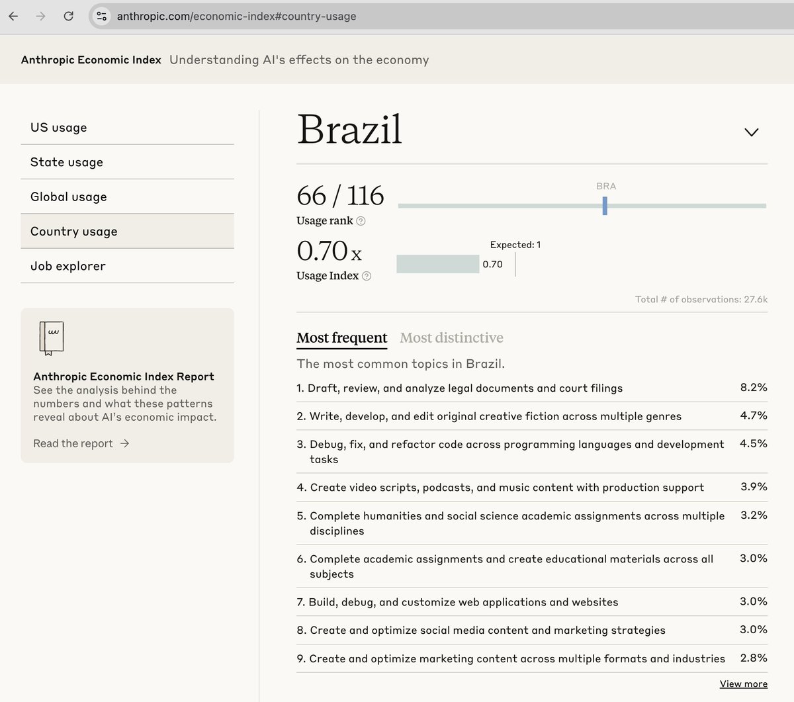Viewport: 794px width, 702px height.
Task: Click the Usage Index help icon
Action: (367, 276)
